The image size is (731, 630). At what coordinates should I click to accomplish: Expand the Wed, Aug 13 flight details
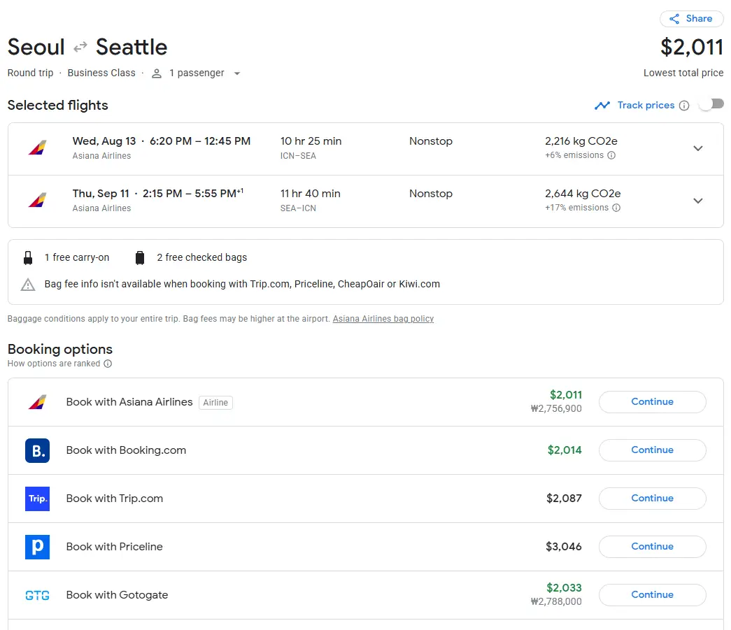click(x=698, y=148)
